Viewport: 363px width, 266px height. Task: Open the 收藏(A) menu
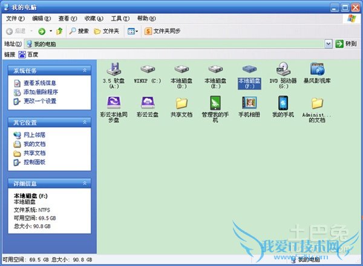coord(94,18)
